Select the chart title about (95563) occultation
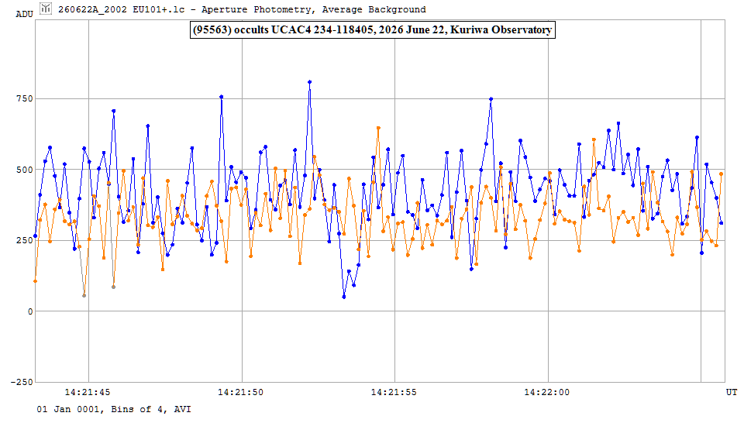The width and height of the screenshot is (744, 423). pyautogui.click(x=373, y=30)
